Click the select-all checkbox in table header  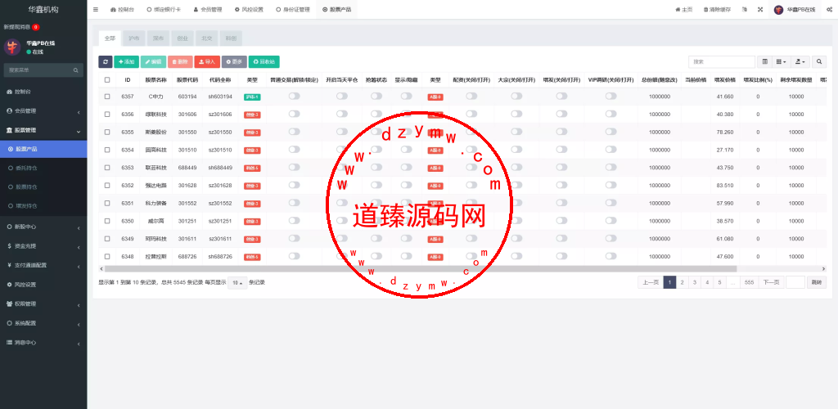click(x=107, y=79)
